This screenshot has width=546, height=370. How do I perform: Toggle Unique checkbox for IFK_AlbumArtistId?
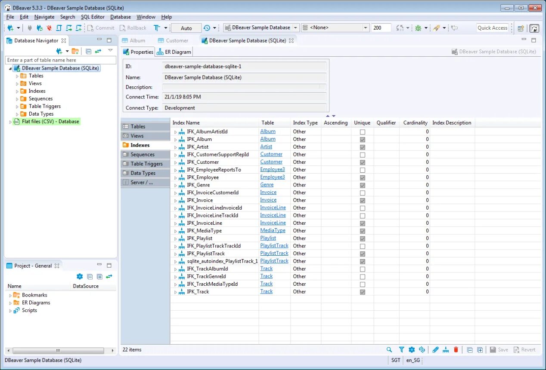click(363, 132)
